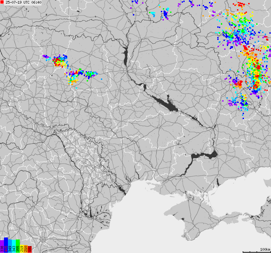Click the orange legend bar labeled 210

tap(26, 249)
